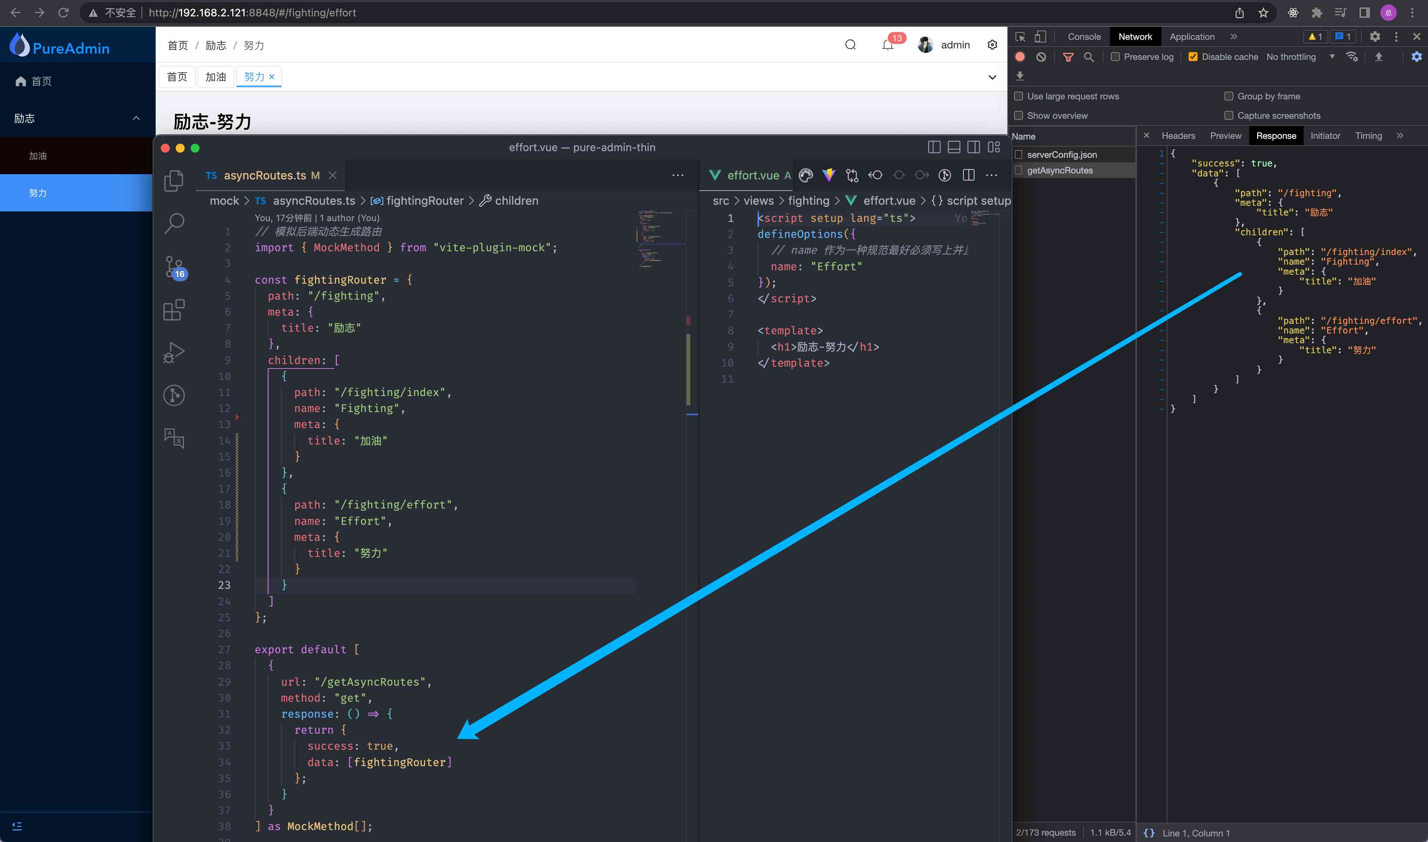Click the PureAdmin header search icon
The width and height of the screenshot is (1428, 842).
click(850, 45)
